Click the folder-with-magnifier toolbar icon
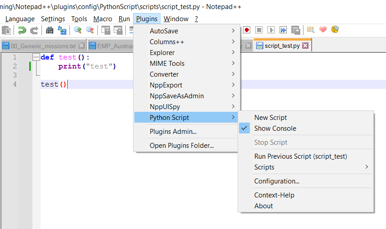Viewport: 386px width, 229px height. coord(311,30)
